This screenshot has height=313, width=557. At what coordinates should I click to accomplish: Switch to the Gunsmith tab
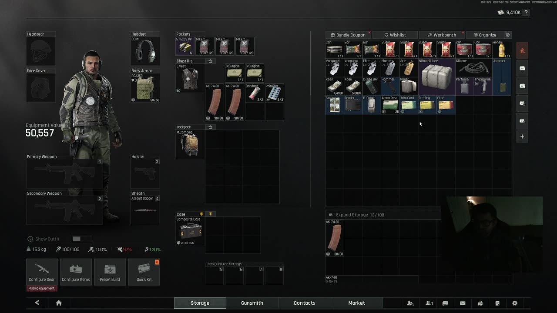pyautogui.click(x=252, y=303)
